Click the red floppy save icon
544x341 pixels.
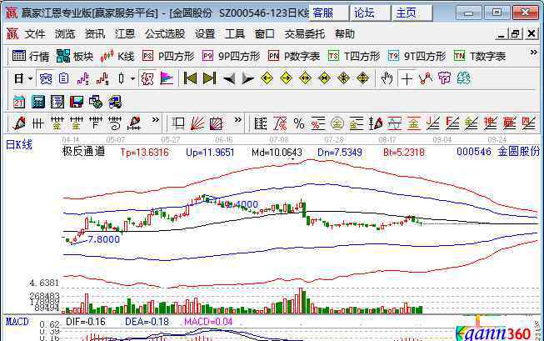(x=77, y=102)
